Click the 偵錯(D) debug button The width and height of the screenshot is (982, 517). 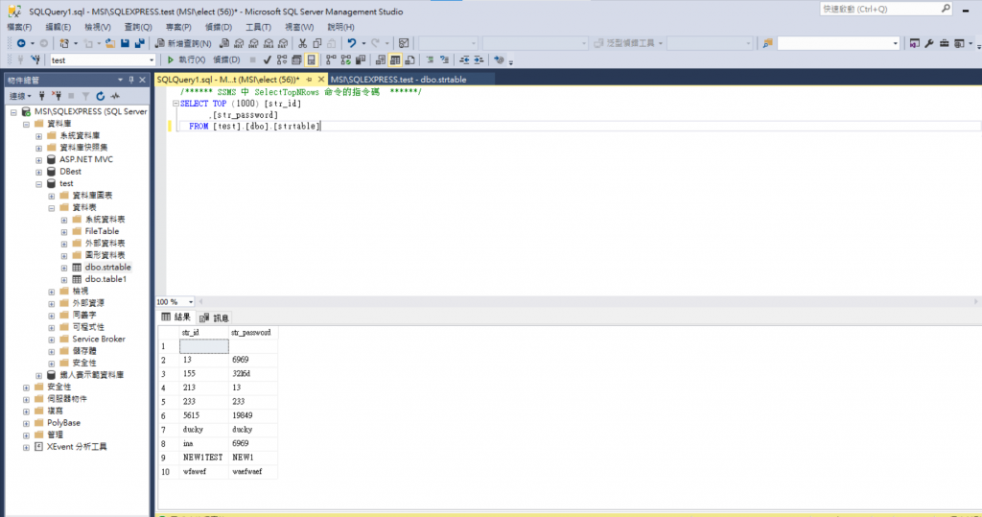[226, 60]
